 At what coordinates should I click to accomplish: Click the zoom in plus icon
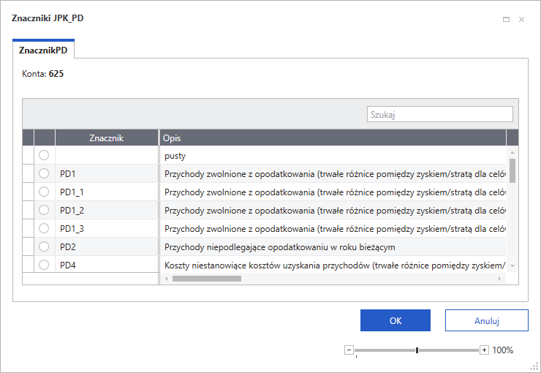tap(484, 350)
